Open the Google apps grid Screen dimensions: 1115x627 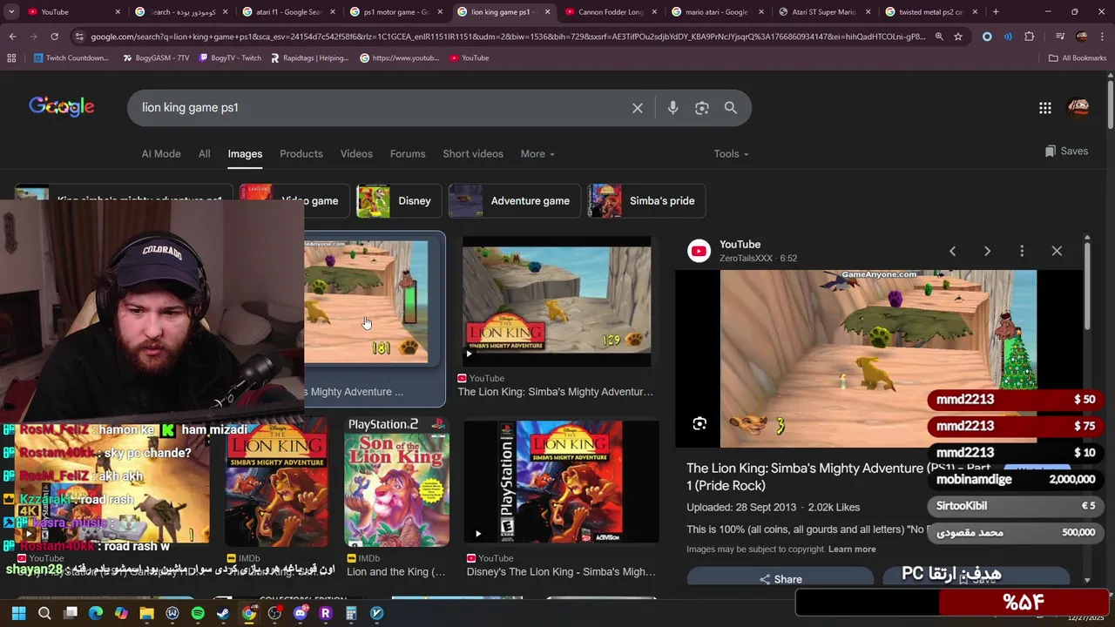click(1045, 108)
